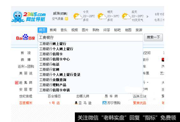The height and width of the screenshot is (122, 180).
Task: Select the 新闻 search tab
Action: coord(53,30)
